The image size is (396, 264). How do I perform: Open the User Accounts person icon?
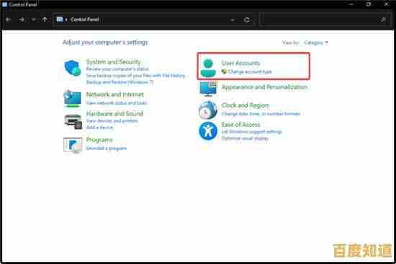(x=208, y=68)
